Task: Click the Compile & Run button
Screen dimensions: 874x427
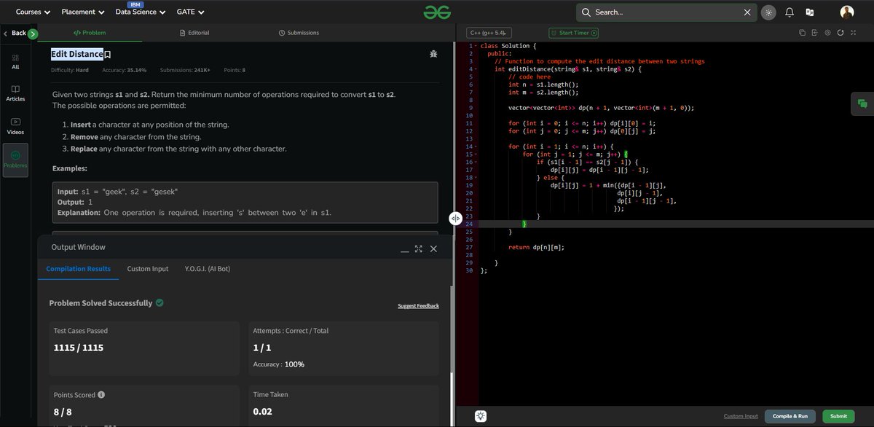Action: coord(790,416)
